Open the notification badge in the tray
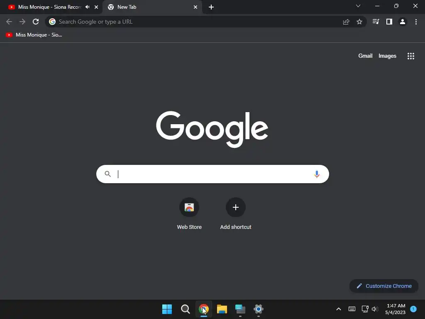 tap(413, 309)
